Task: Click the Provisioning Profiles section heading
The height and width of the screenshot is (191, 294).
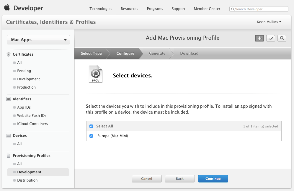Action: click(x=32, y=156)
